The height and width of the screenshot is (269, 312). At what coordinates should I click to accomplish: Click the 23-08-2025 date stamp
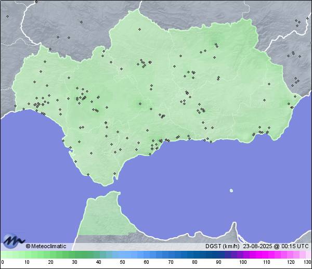point(257,246)
